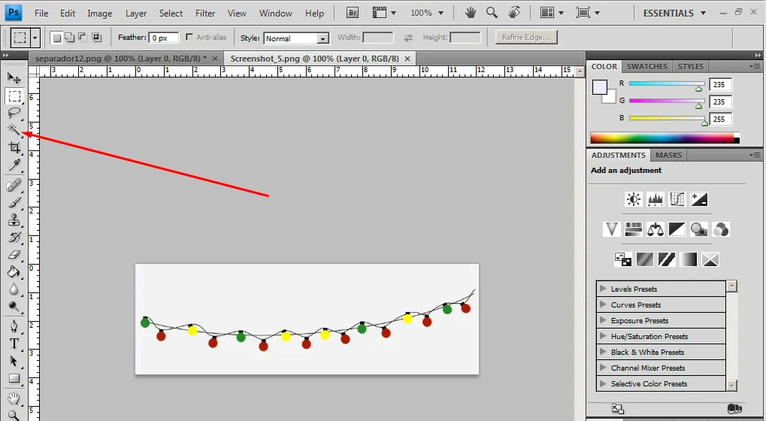Select the History Brush tool
The width and height of the screenshot is (766, 421).
point(14,238)
